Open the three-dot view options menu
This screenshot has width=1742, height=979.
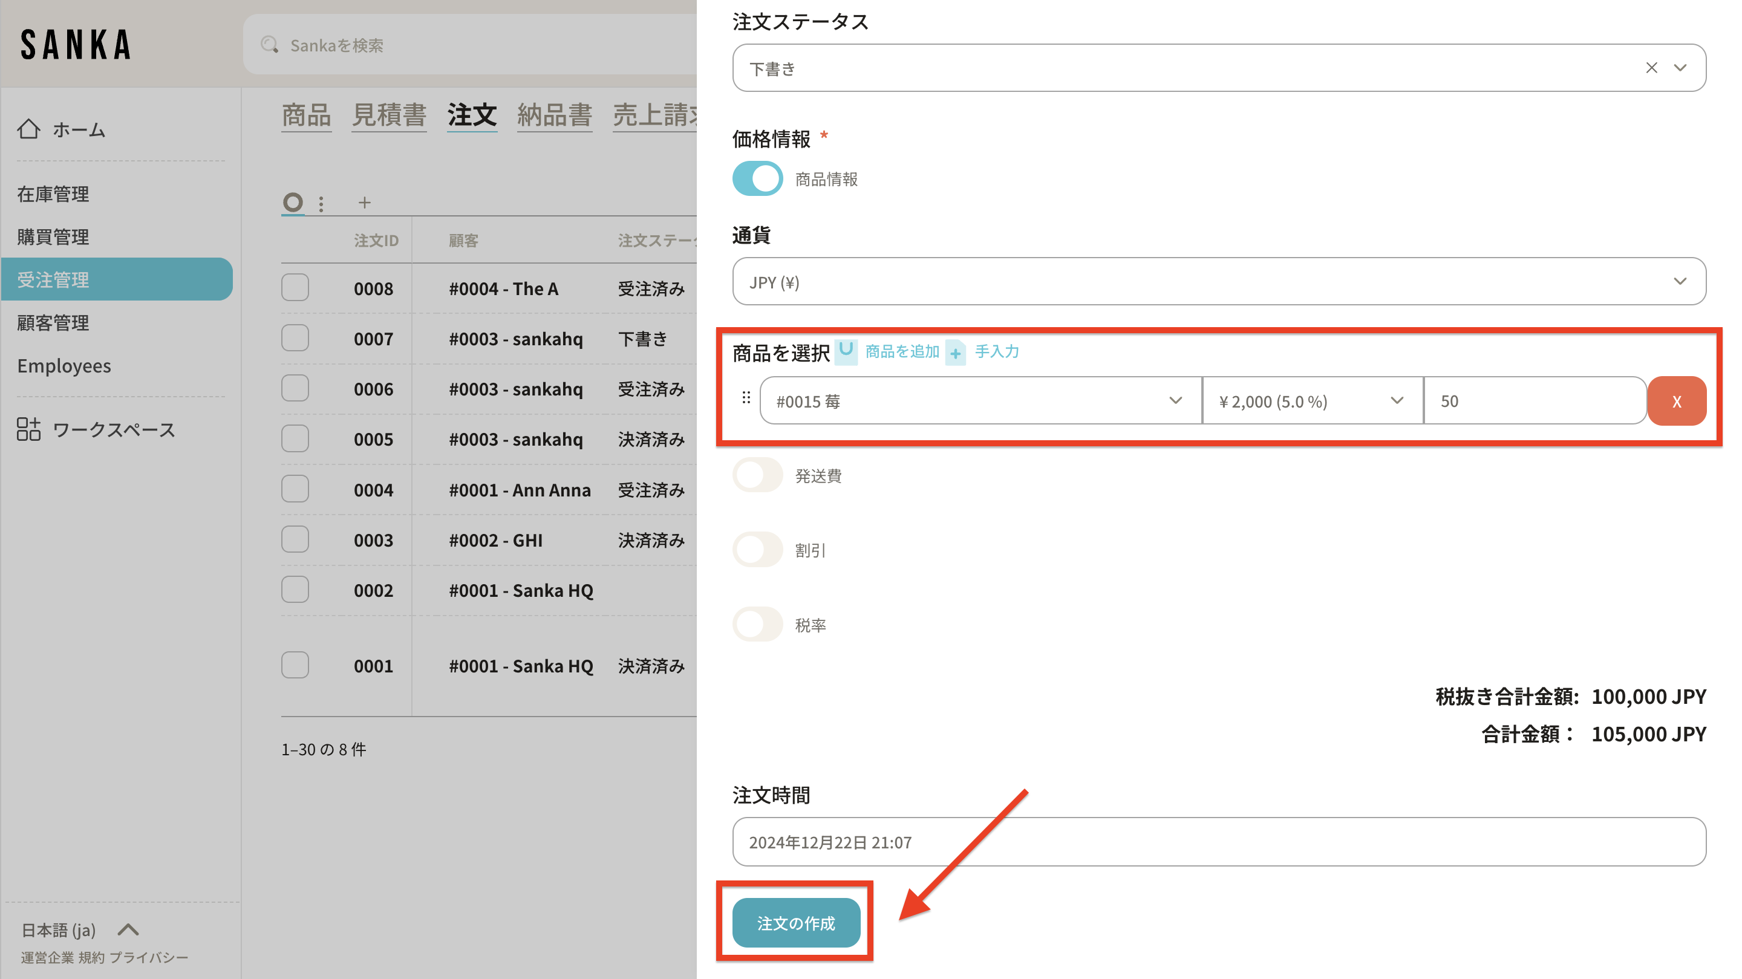pyautogui.click(x=321, y=204)
